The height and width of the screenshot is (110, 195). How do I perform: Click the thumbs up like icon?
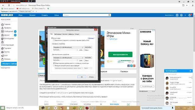[119, 61]
